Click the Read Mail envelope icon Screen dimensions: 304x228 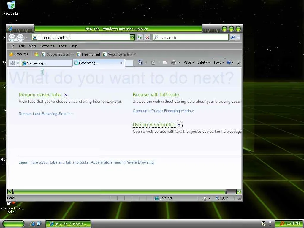[x=165, y=62]
